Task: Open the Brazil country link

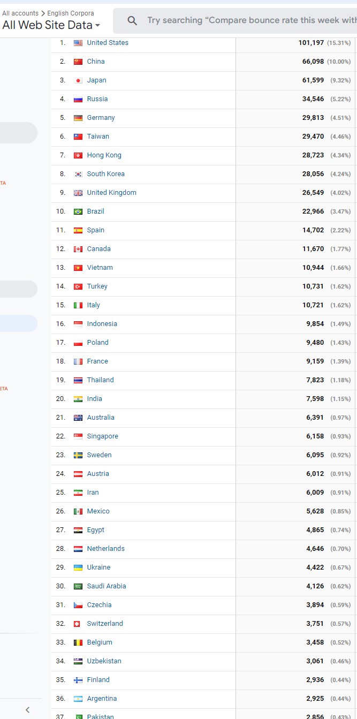Action: [96, 211]
